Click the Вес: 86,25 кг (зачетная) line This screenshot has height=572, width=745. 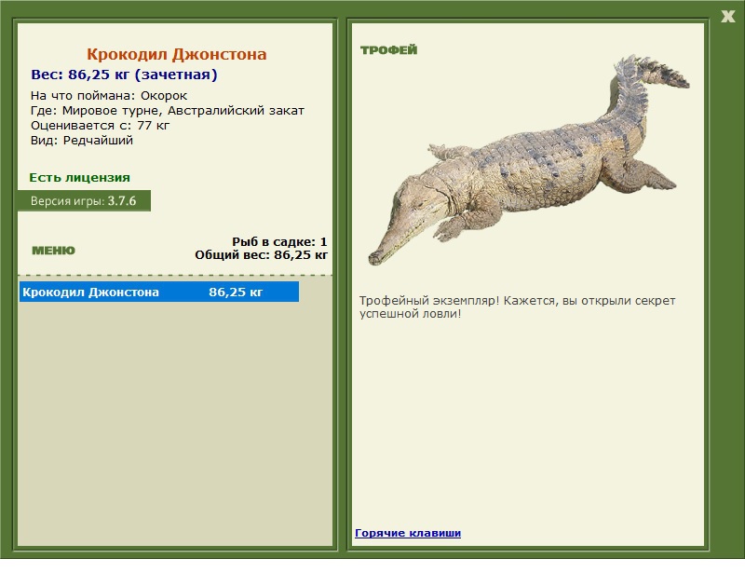[124, 75]
